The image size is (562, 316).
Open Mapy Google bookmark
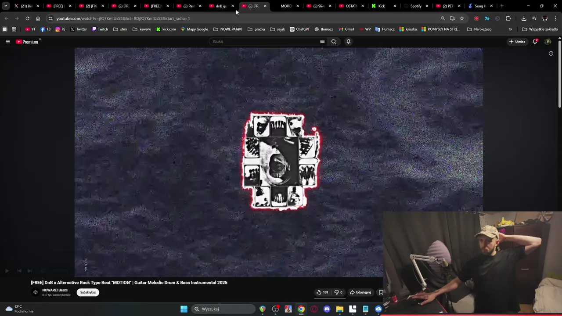[194, 29]
